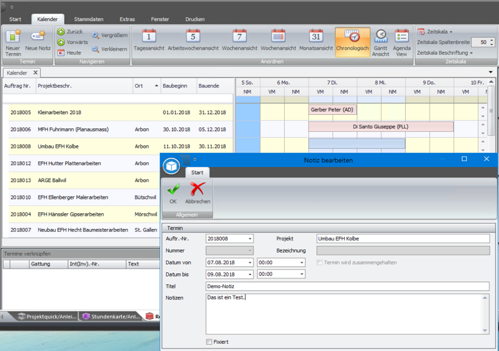Sort by the Bauende column header
The width and height of the screenshot is (499, 351).
pos(215,86)
